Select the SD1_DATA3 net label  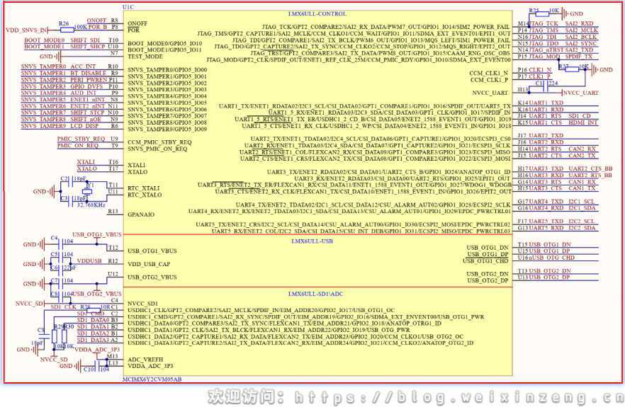(93, 340)
